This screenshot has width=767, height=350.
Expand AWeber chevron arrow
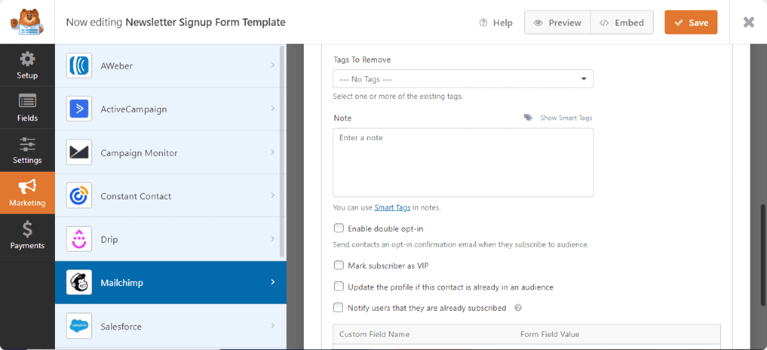pyautogui.click(x=273, y=65)
